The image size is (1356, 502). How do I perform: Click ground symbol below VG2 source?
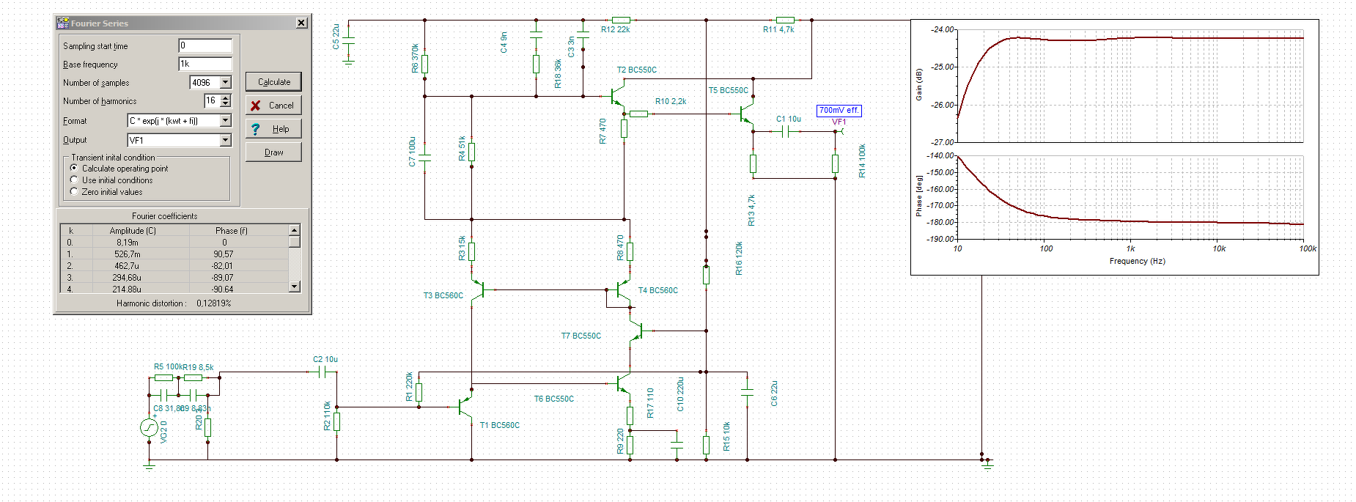point(149,465)
